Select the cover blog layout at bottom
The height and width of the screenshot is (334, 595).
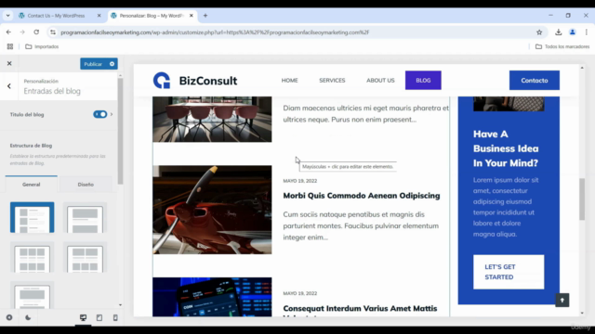[x=33, y=295]
